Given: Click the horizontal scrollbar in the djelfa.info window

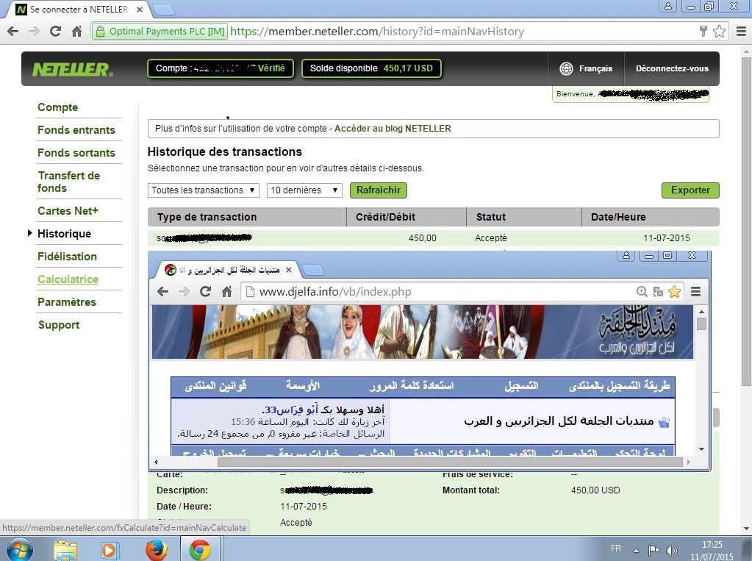Looking at the screenshot, I should pyautogui.click(x=450, y=462).
